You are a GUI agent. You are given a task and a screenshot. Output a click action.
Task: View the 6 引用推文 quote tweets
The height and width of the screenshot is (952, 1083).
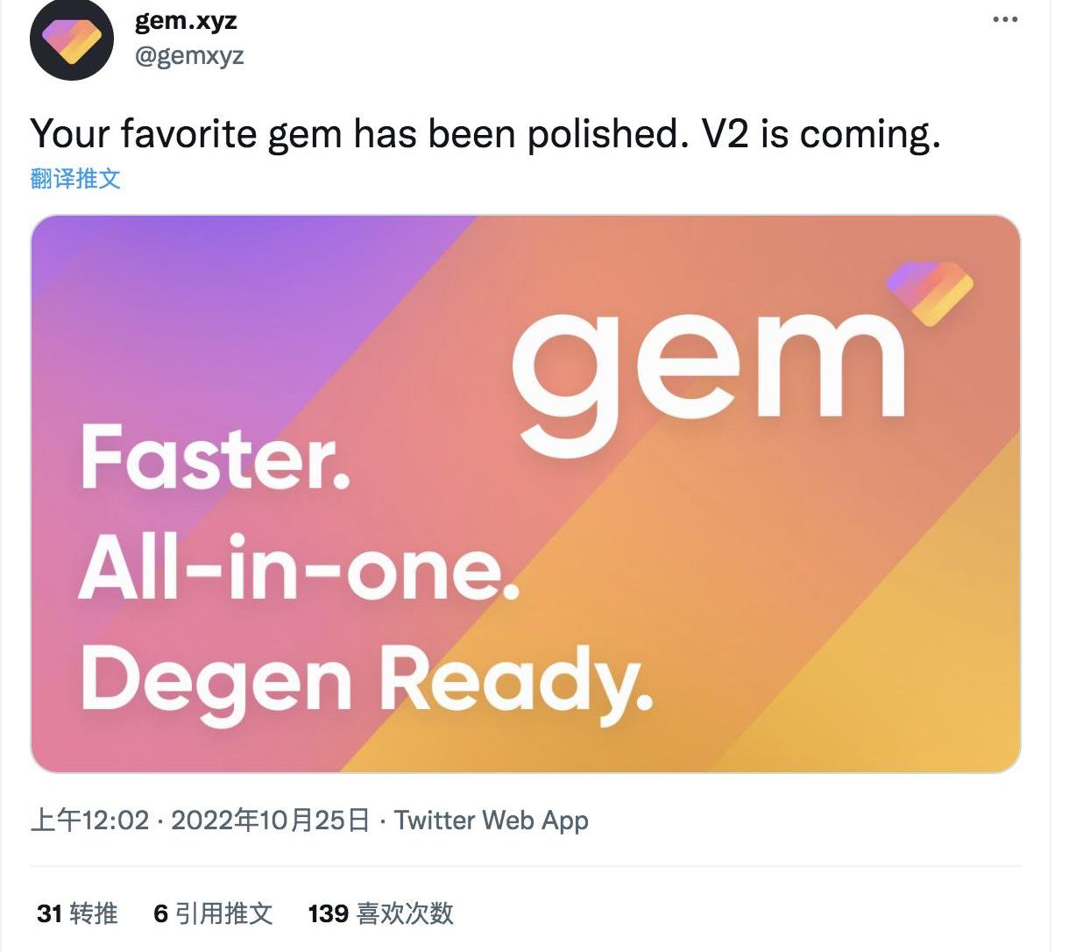click(213, 913)
